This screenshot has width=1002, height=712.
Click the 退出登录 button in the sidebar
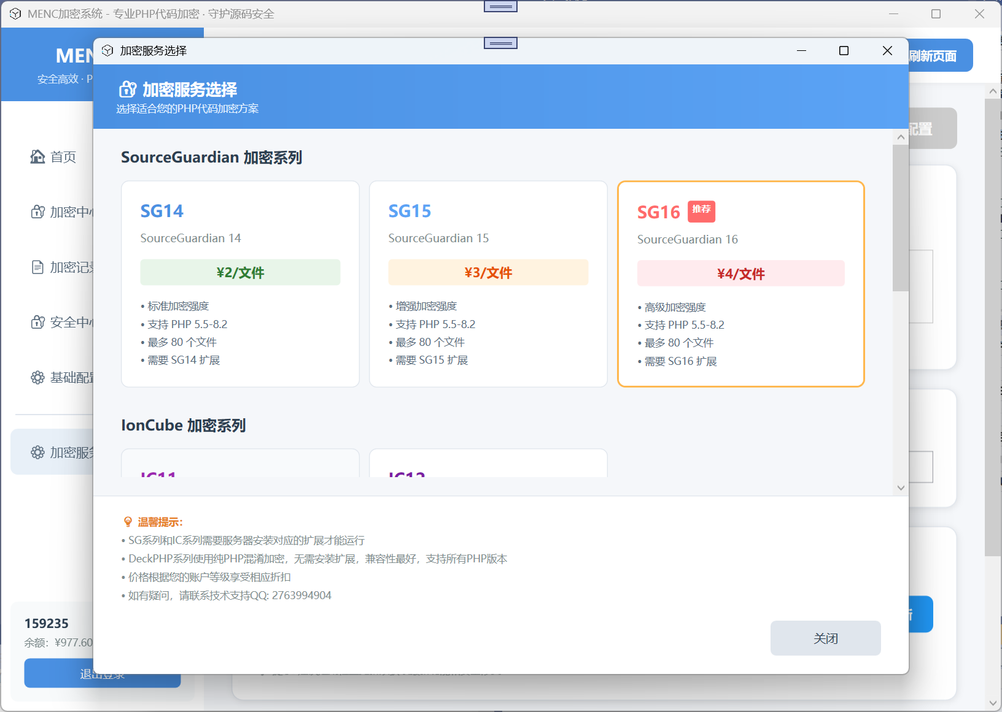(103, 674)
